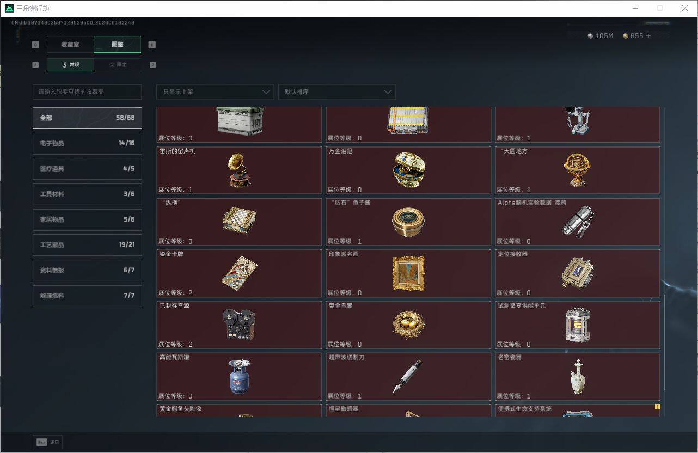
Task: Click the Delta Force app logo in title bar
Action: (x=9, y=8)
